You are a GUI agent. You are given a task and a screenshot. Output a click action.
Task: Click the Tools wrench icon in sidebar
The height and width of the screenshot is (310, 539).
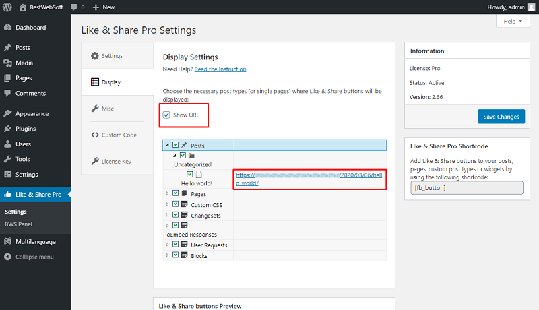coord(7,159)
